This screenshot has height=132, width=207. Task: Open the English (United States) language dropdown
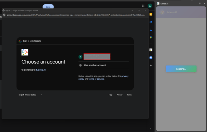point(30,95)
